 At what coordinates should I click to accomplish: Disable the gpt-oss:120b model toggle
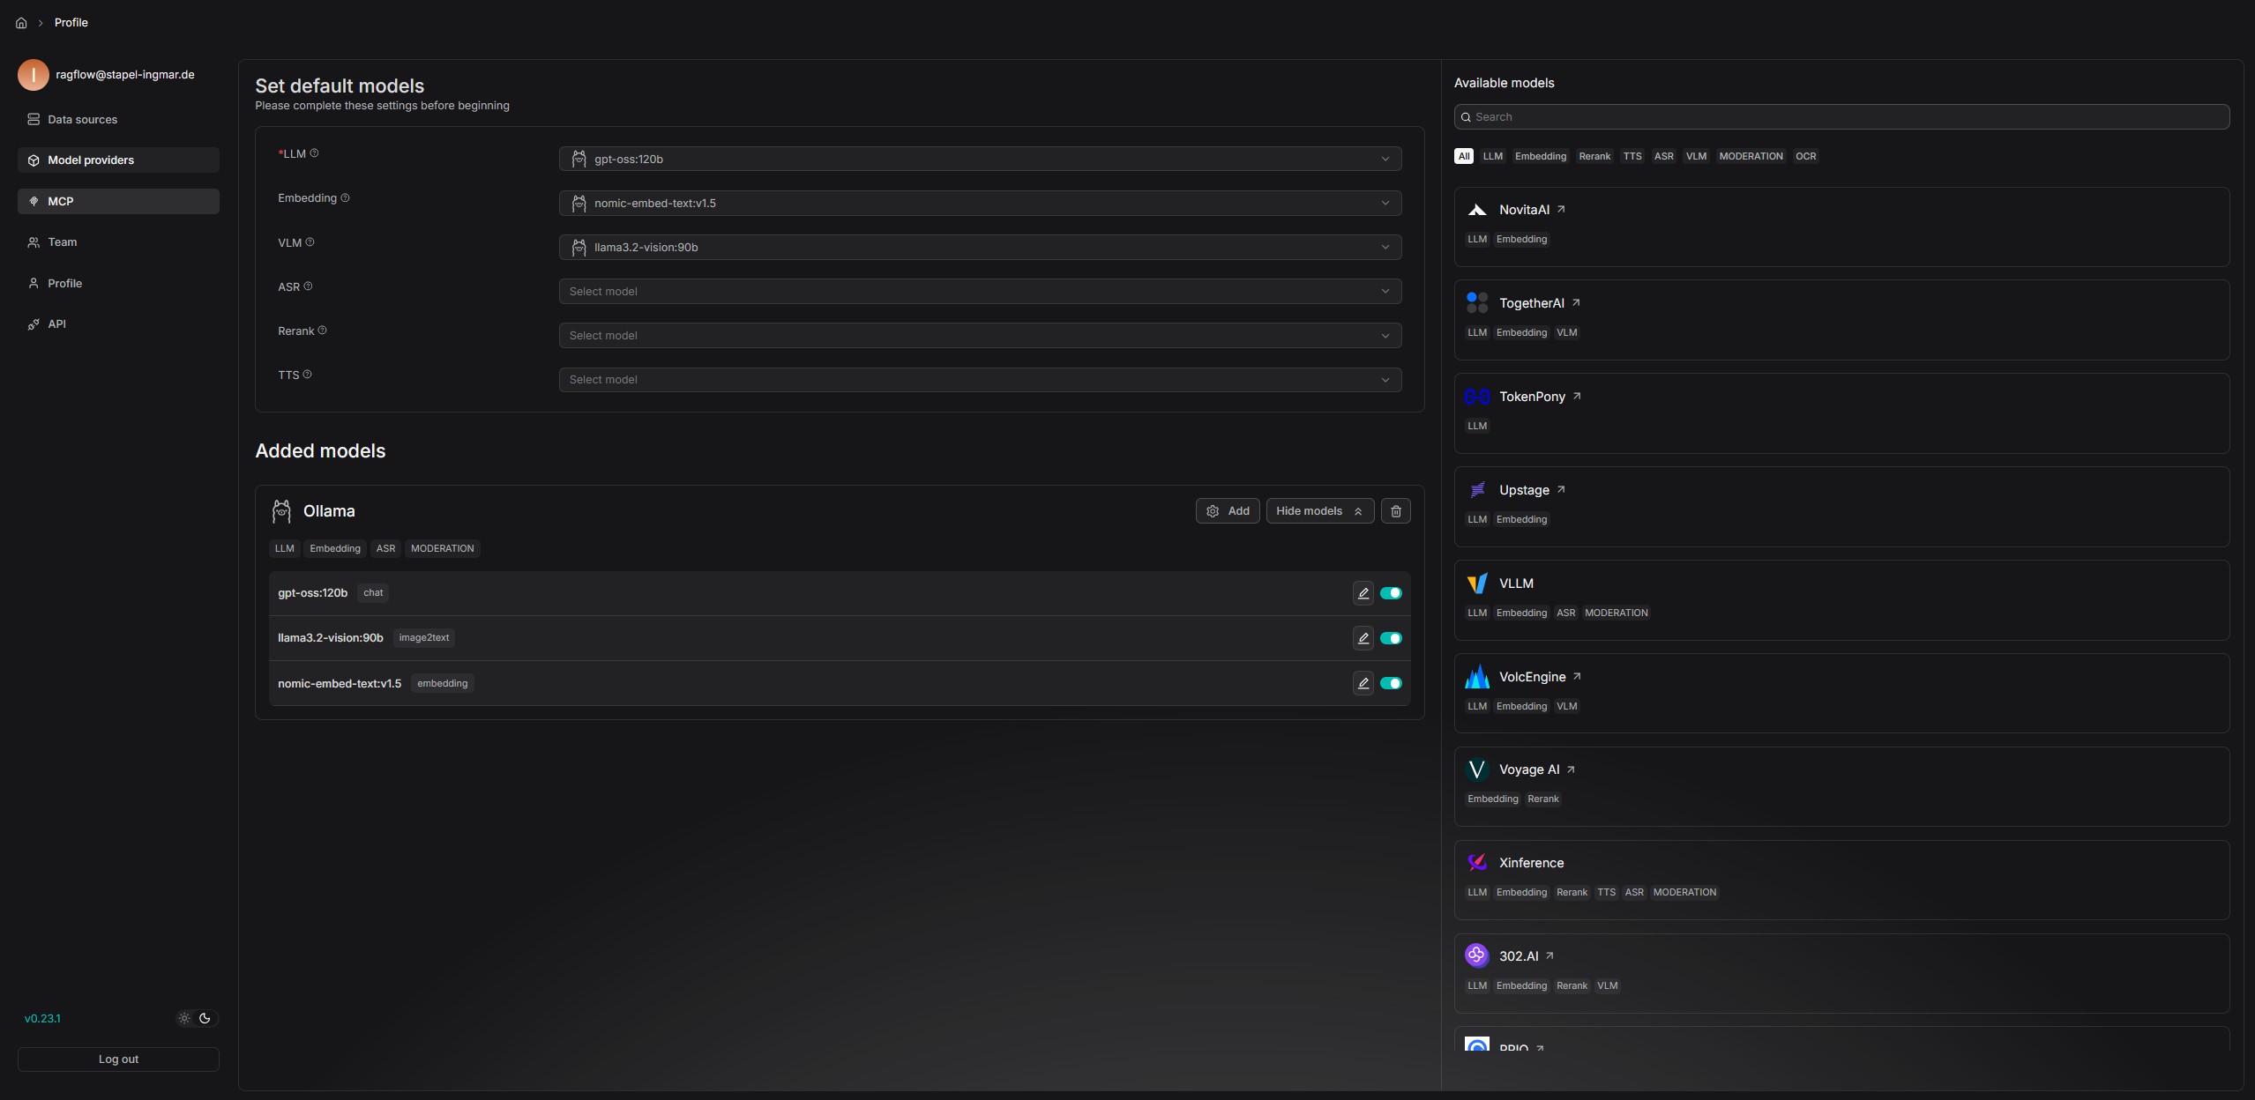(x=1391, y=593)
